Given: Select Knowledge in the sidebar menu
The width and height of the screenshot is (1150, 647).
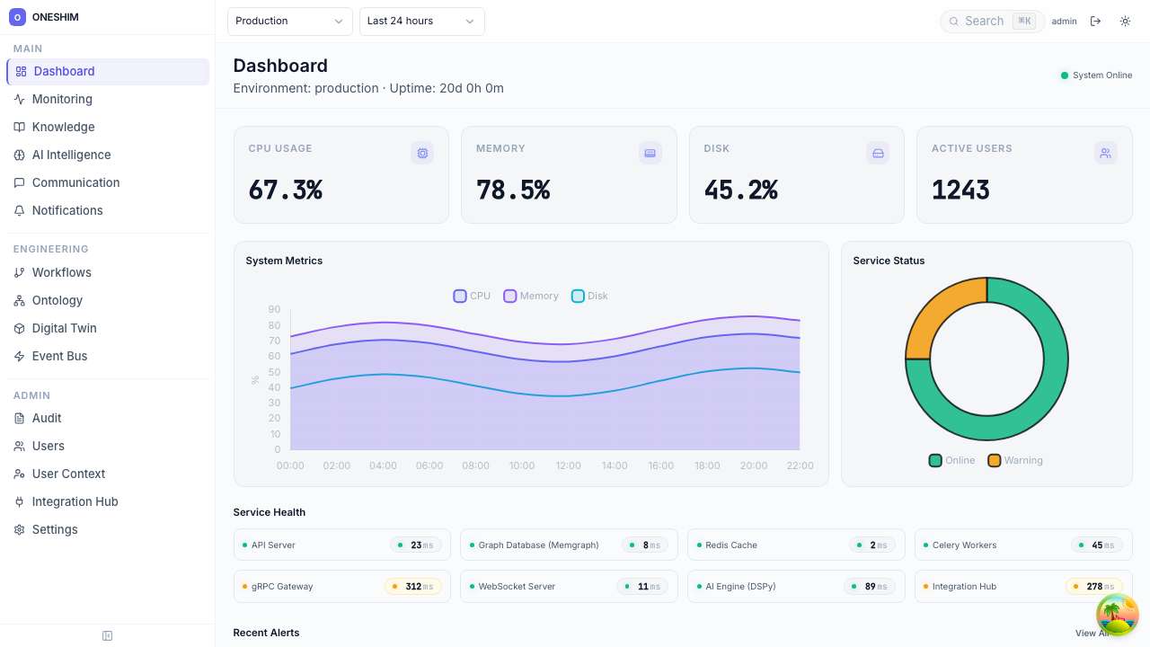Looking at the screenshot, I should pyautogui.click(x=61, y=127).
